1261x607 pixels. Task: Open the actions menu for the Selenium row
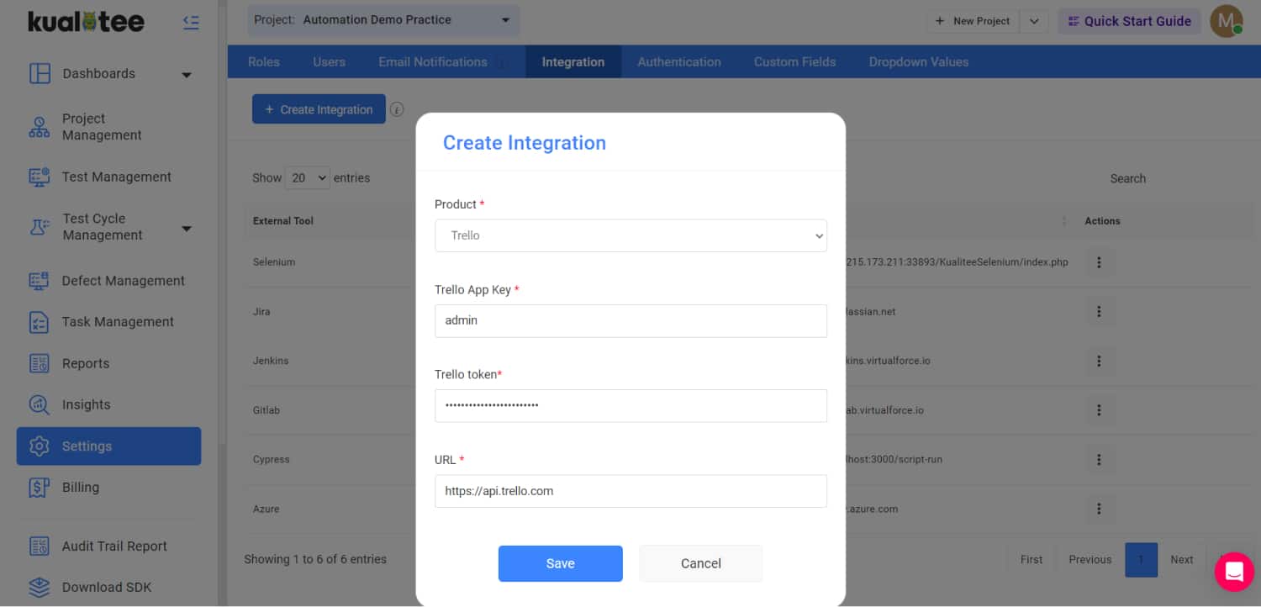click(x=1099, y=262)
